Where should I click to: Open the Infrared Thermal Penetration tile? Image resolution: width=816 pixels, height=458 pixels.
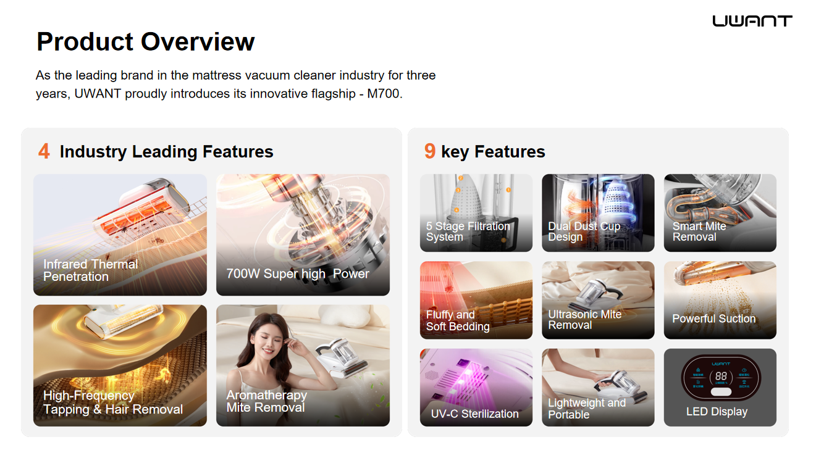click(x=120, y=235)
